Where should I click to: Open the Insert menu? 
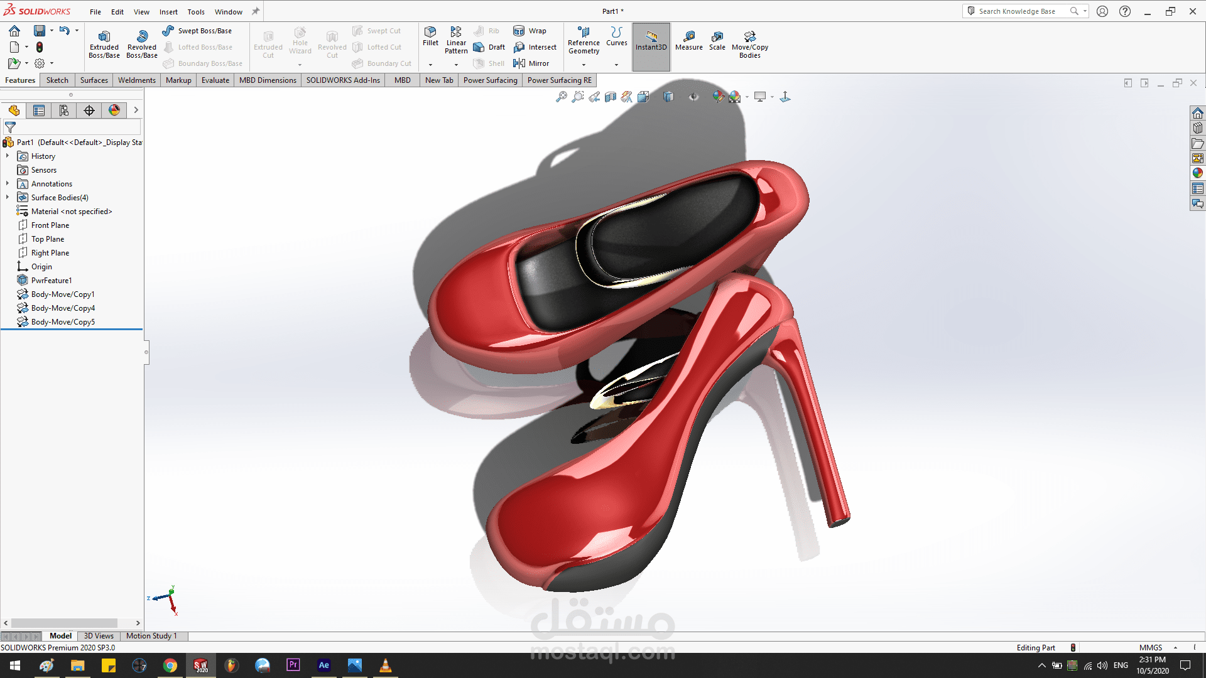pos(168,12)
